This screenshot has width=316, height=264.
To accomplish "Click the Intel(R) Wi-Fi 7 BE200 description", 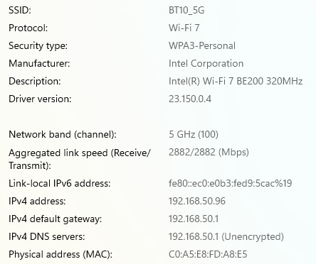I will [236, 81].
